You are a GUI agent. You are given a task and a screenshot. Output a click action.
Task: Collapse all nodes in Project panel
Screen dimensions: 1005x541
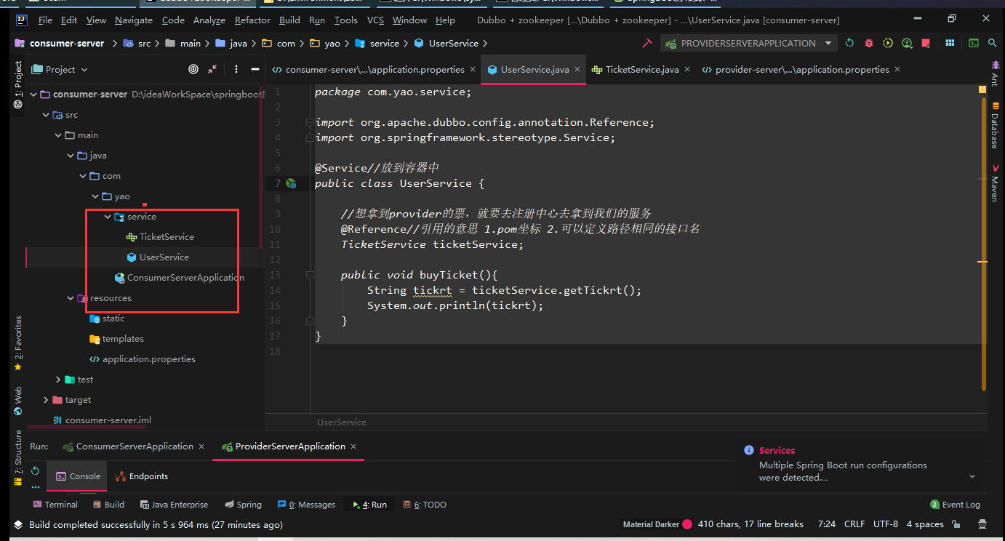[212, 70]
